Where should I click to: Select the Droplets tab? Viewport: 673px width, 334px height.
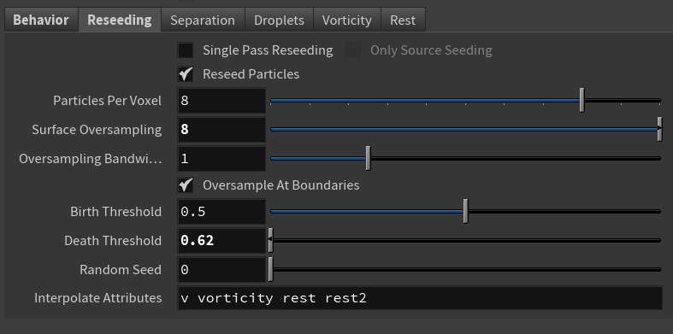coord(279,21)
